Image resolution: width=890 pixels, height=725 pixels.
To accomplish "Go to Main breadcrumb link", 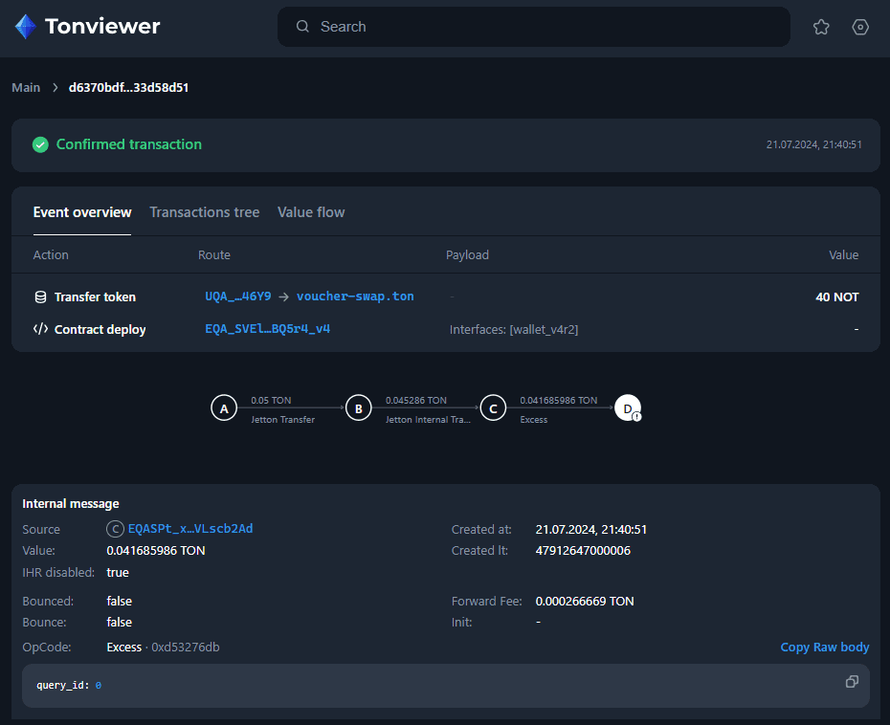I will [x=26, y=88].
